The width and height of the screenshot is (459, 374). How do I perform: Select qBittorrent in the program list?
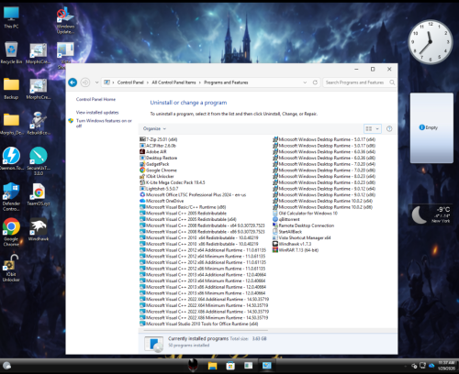286,219
